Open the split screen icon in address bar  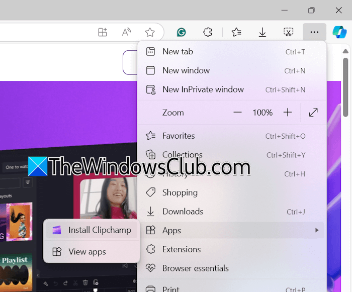coord(103,32)
